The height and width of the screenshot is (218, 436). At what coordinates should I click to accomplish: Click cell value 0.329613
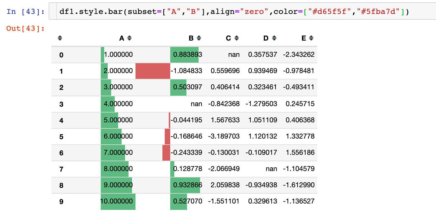pos(263,201)
